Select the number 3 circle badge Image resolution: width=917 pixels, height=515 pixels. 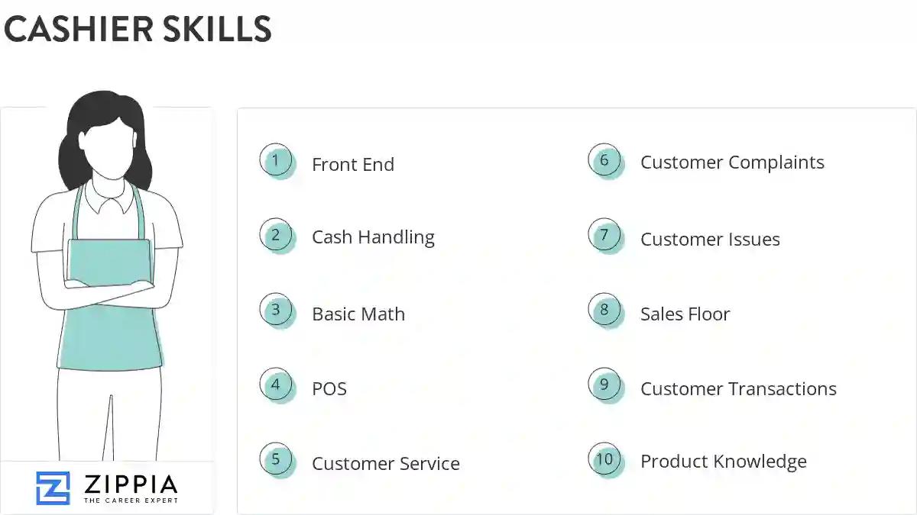[x=277, y=311]
